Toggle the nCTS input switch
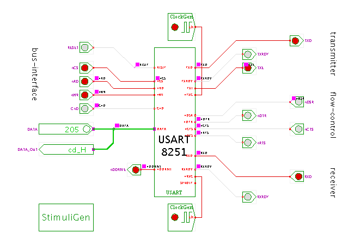Viewport: 354px width, 245px height. click(297, 129)
